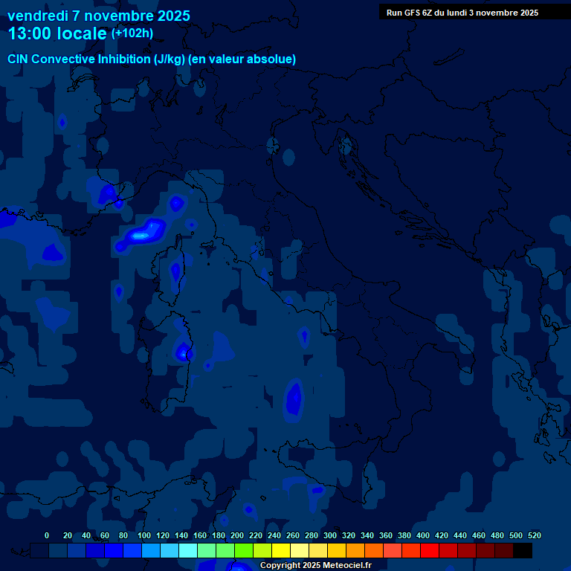Click the bright CIN patch in Ligurian Sea
571x571 pixels.
[145, 233]
